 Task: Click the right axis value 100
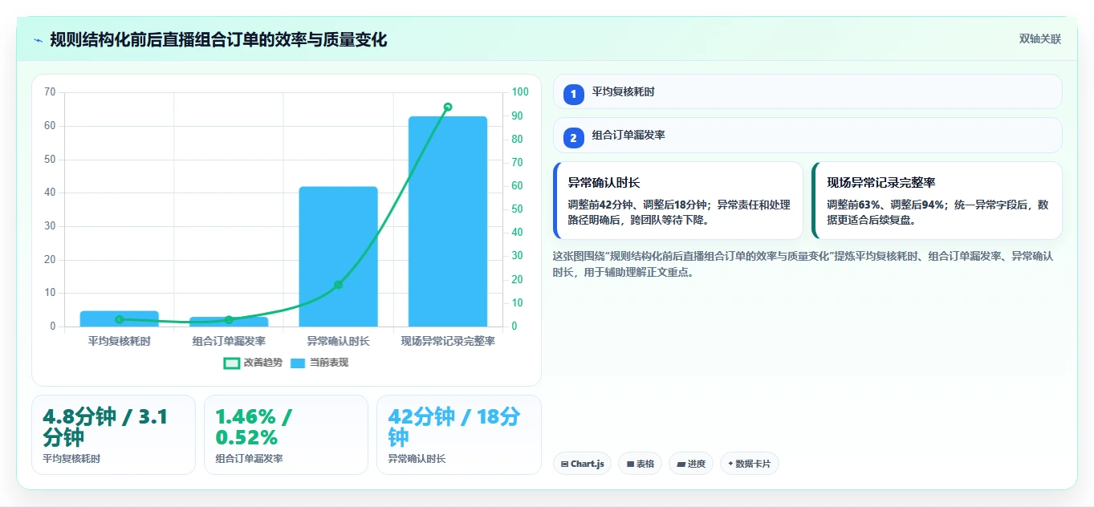coord(520,92)
